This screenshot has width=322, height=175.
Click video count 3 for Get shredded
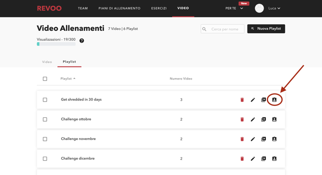[181, 100]
